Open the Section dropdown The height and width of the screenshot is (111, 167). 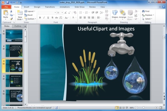[x=30, y=19]
